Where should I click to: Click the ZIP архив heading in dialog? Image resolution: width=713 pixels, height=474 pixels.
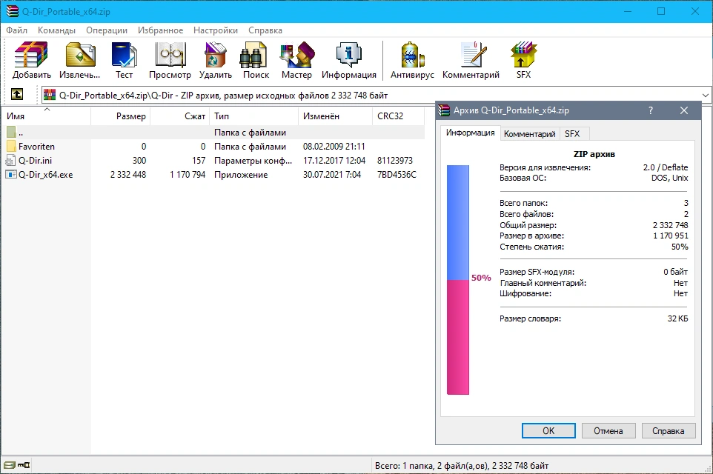pyautogui.click(x=594, y=154)
